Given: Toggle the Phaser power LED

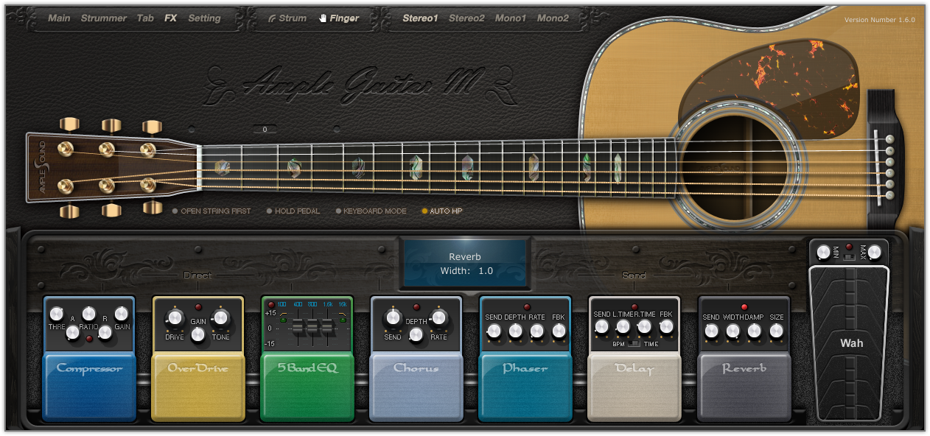Looking at the screenshot, I should 526,307.
